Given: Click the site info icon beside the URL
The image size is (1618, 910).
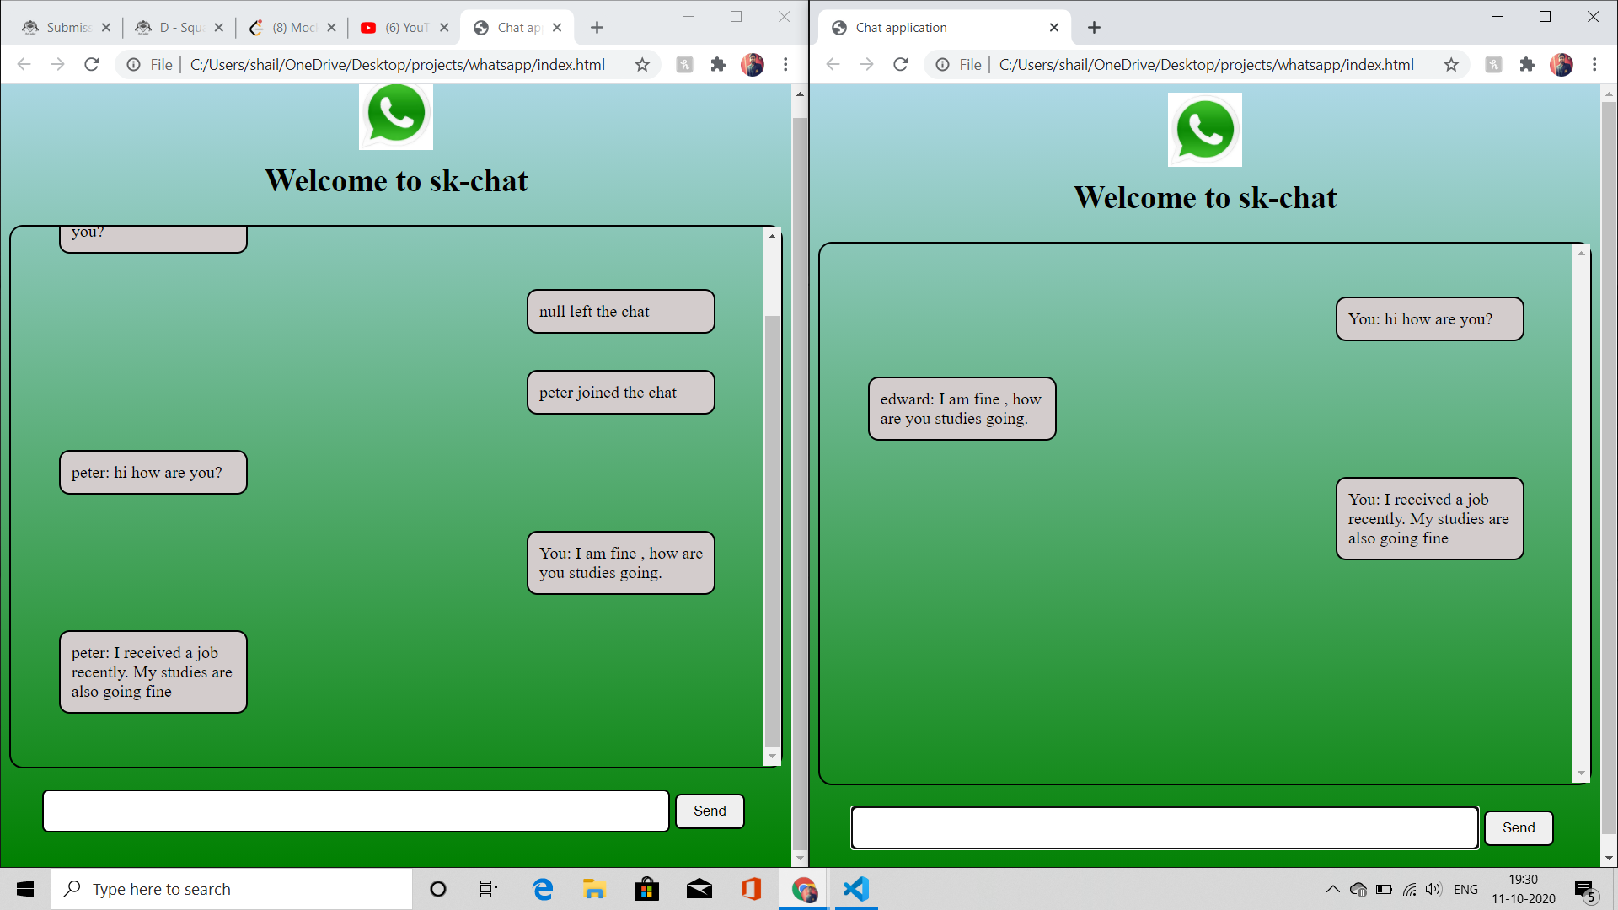Looking at the screenshot, I should [x=134, y=64].
